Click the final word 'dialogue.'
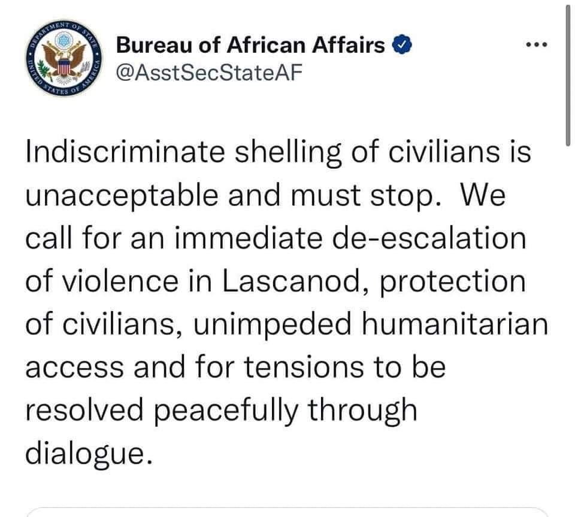This screenshot has width=575, height=517. tap(89, 455)
